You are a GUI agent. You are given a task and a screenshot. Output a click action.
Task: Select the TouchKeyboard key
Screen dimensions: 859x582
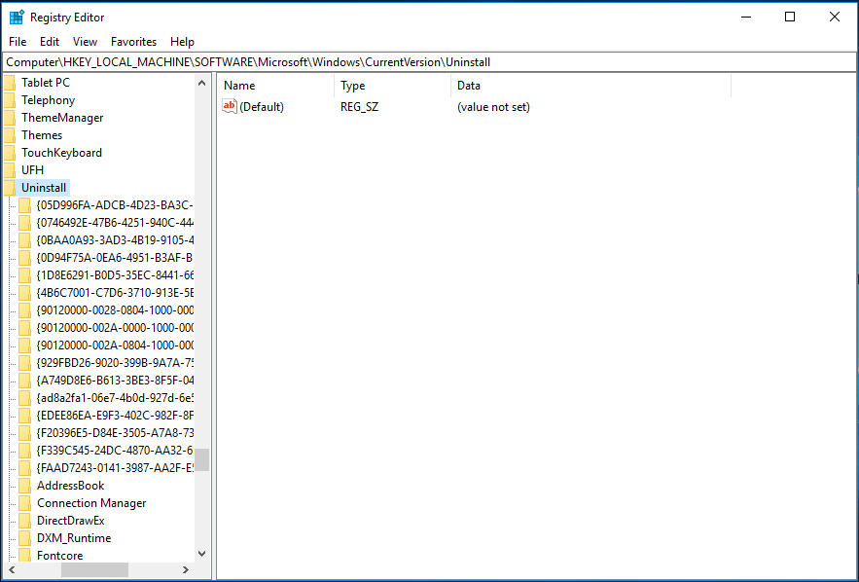(61, 153)
